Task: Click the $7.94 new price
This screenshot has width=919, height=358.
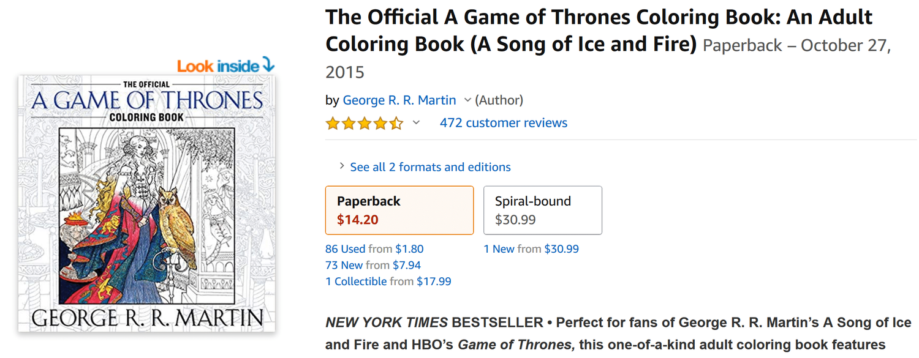Action: [x=407, y=265]
